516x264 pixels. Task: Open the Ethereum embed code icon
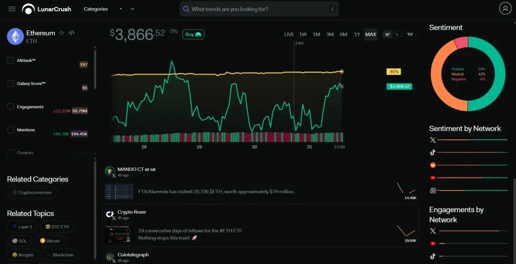click(72, 33)
